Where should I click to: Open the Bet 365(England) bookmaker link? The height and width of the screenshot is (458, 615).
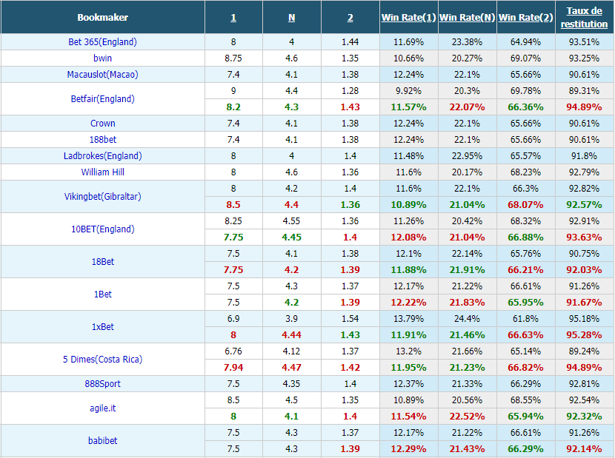click(103, 42)
